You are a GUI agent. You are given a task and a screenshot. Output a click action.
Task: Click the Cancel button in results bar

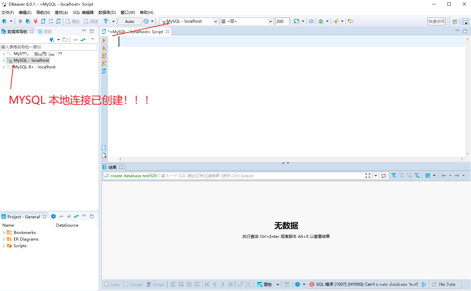[133, 284]
